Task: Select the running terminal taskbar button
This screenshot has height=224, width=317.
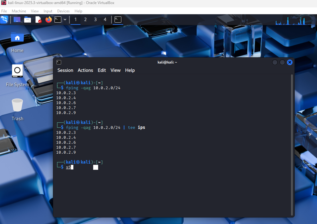Action: pyautogui.click(x=118, y=20)
